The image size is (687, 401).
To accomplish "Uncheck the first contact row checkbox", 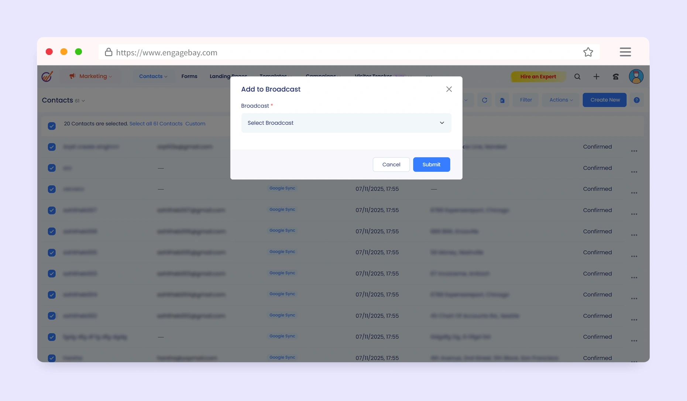I will [52, 147].
